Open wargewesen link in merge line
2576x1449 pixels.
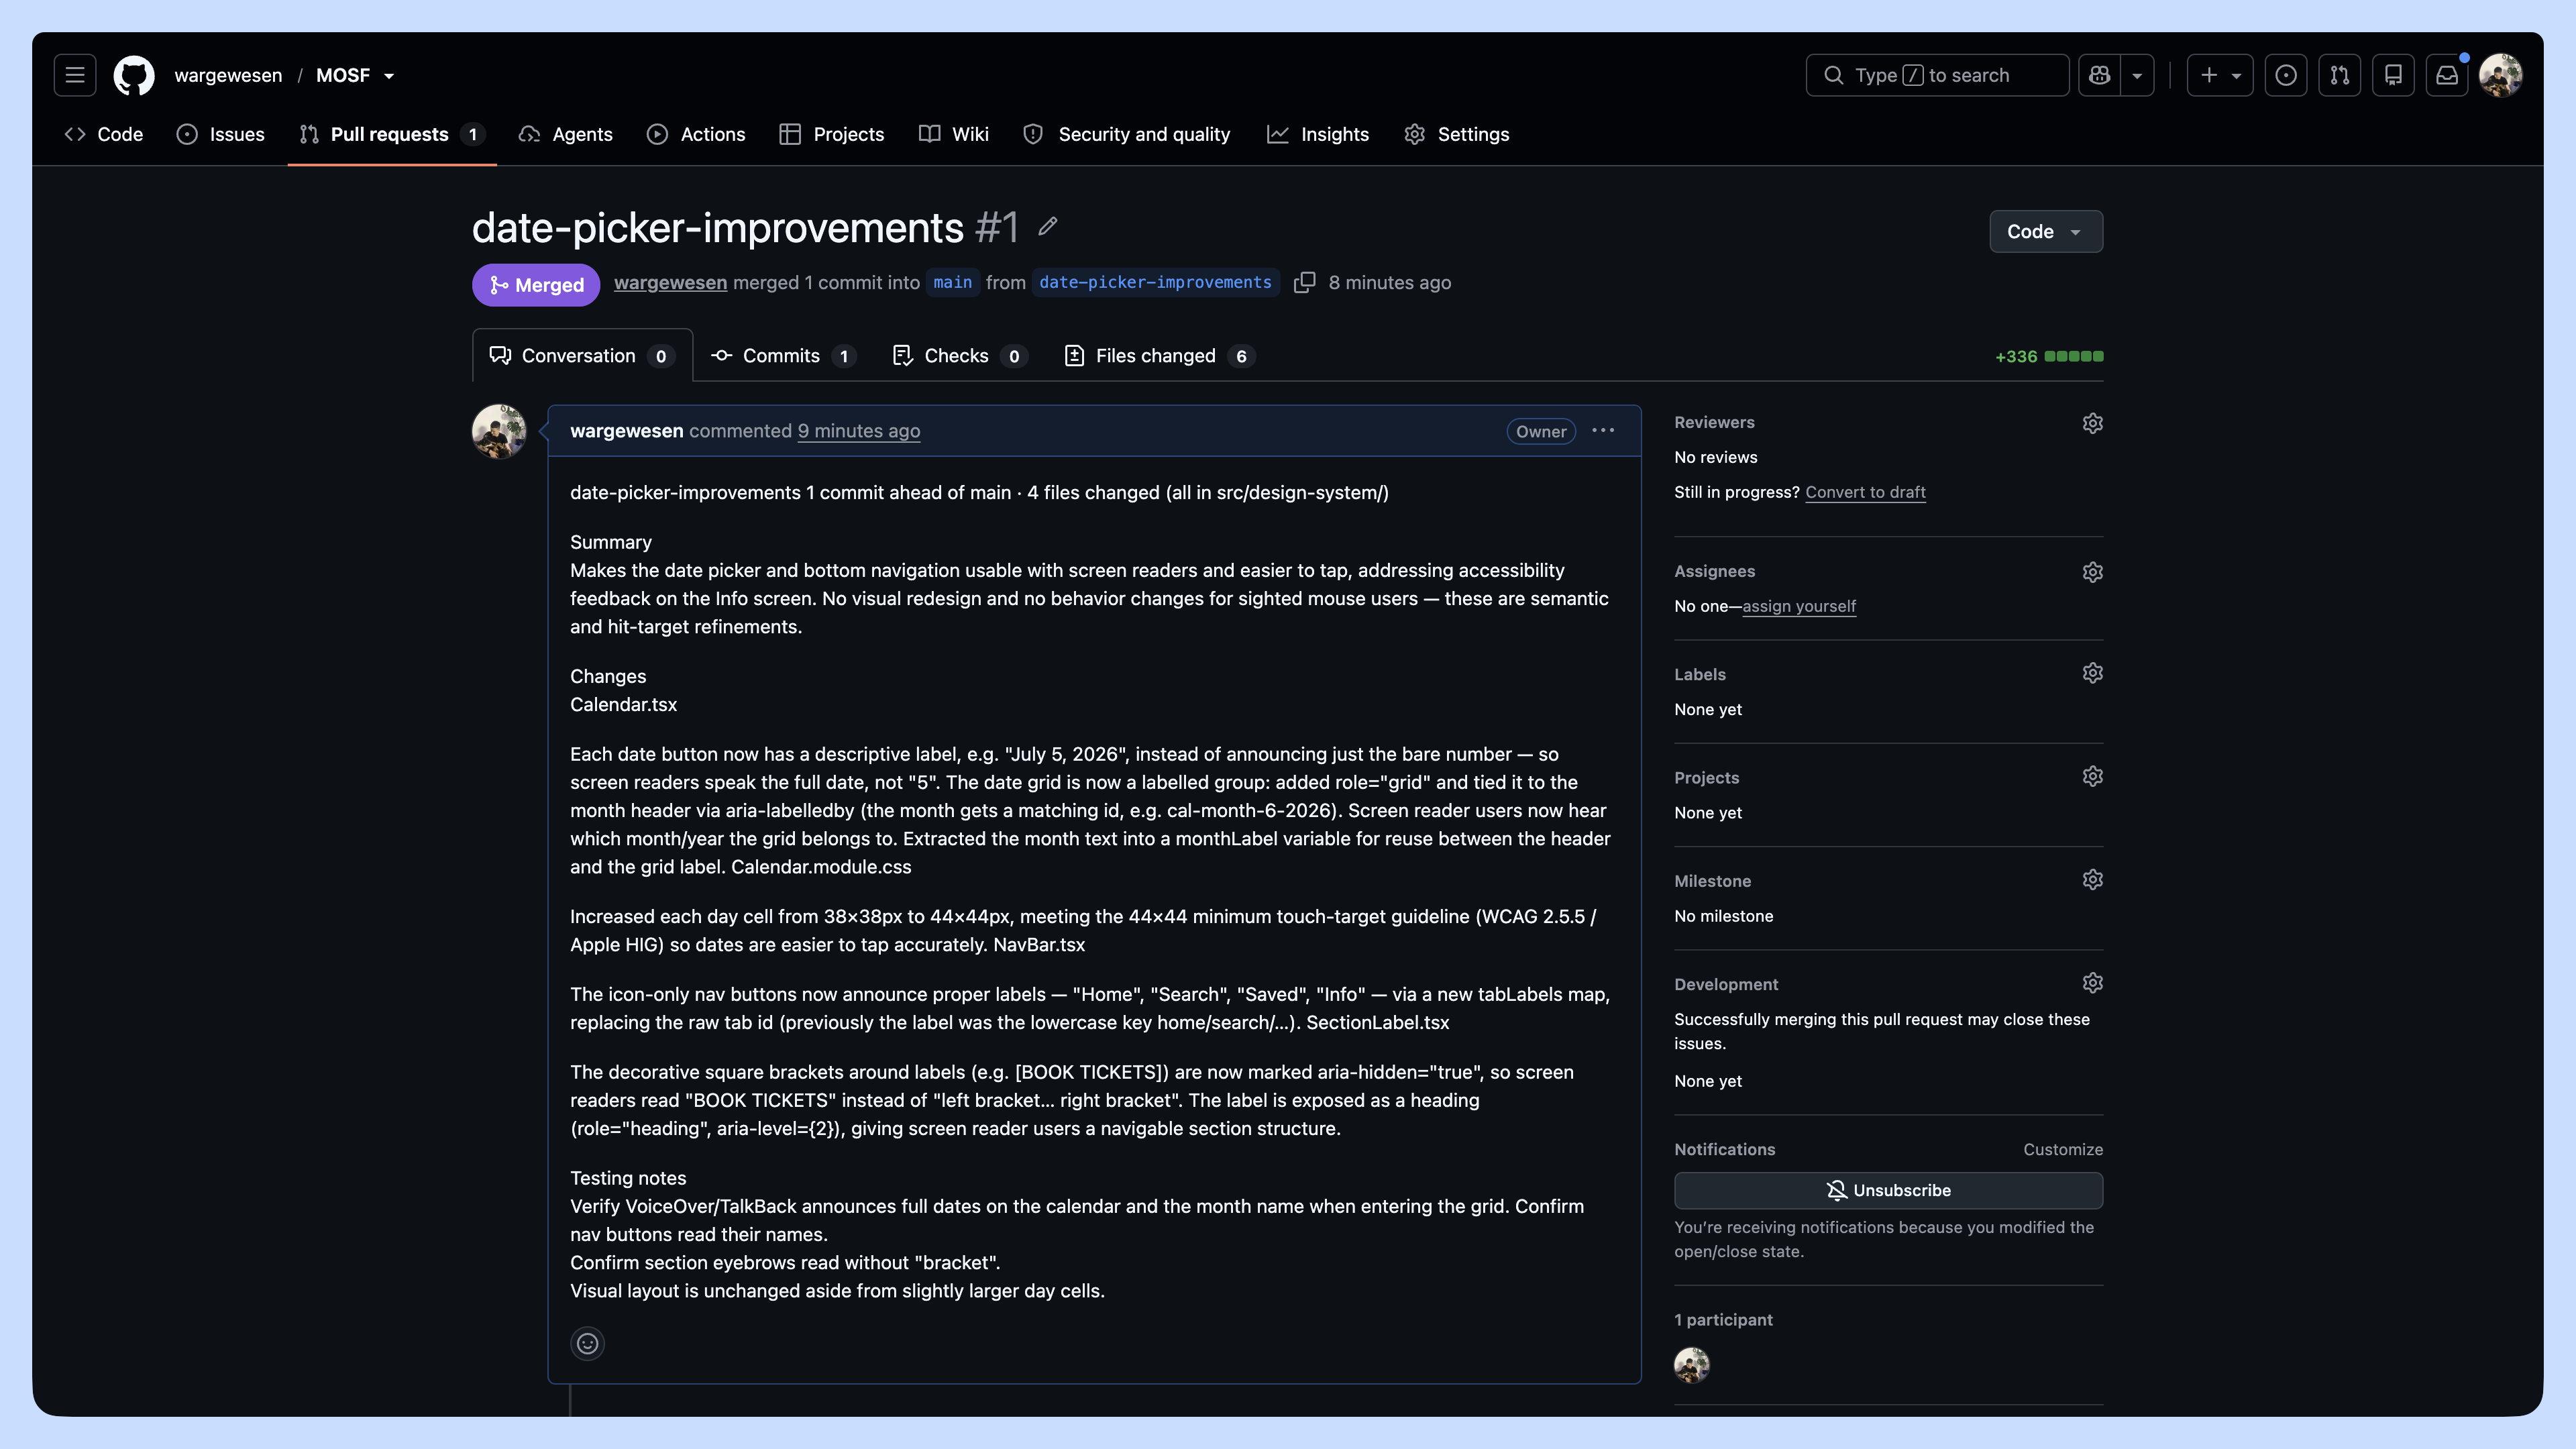coord(670,283)
